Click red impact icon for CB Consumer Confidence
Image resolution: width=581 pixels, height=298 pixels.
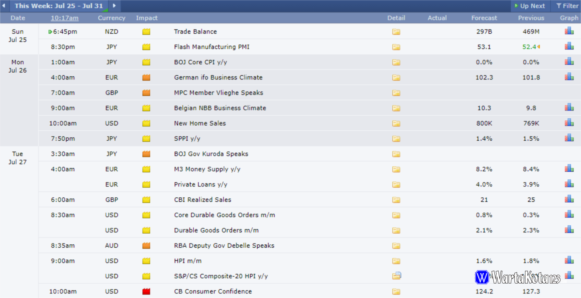(x=146, y=292)
